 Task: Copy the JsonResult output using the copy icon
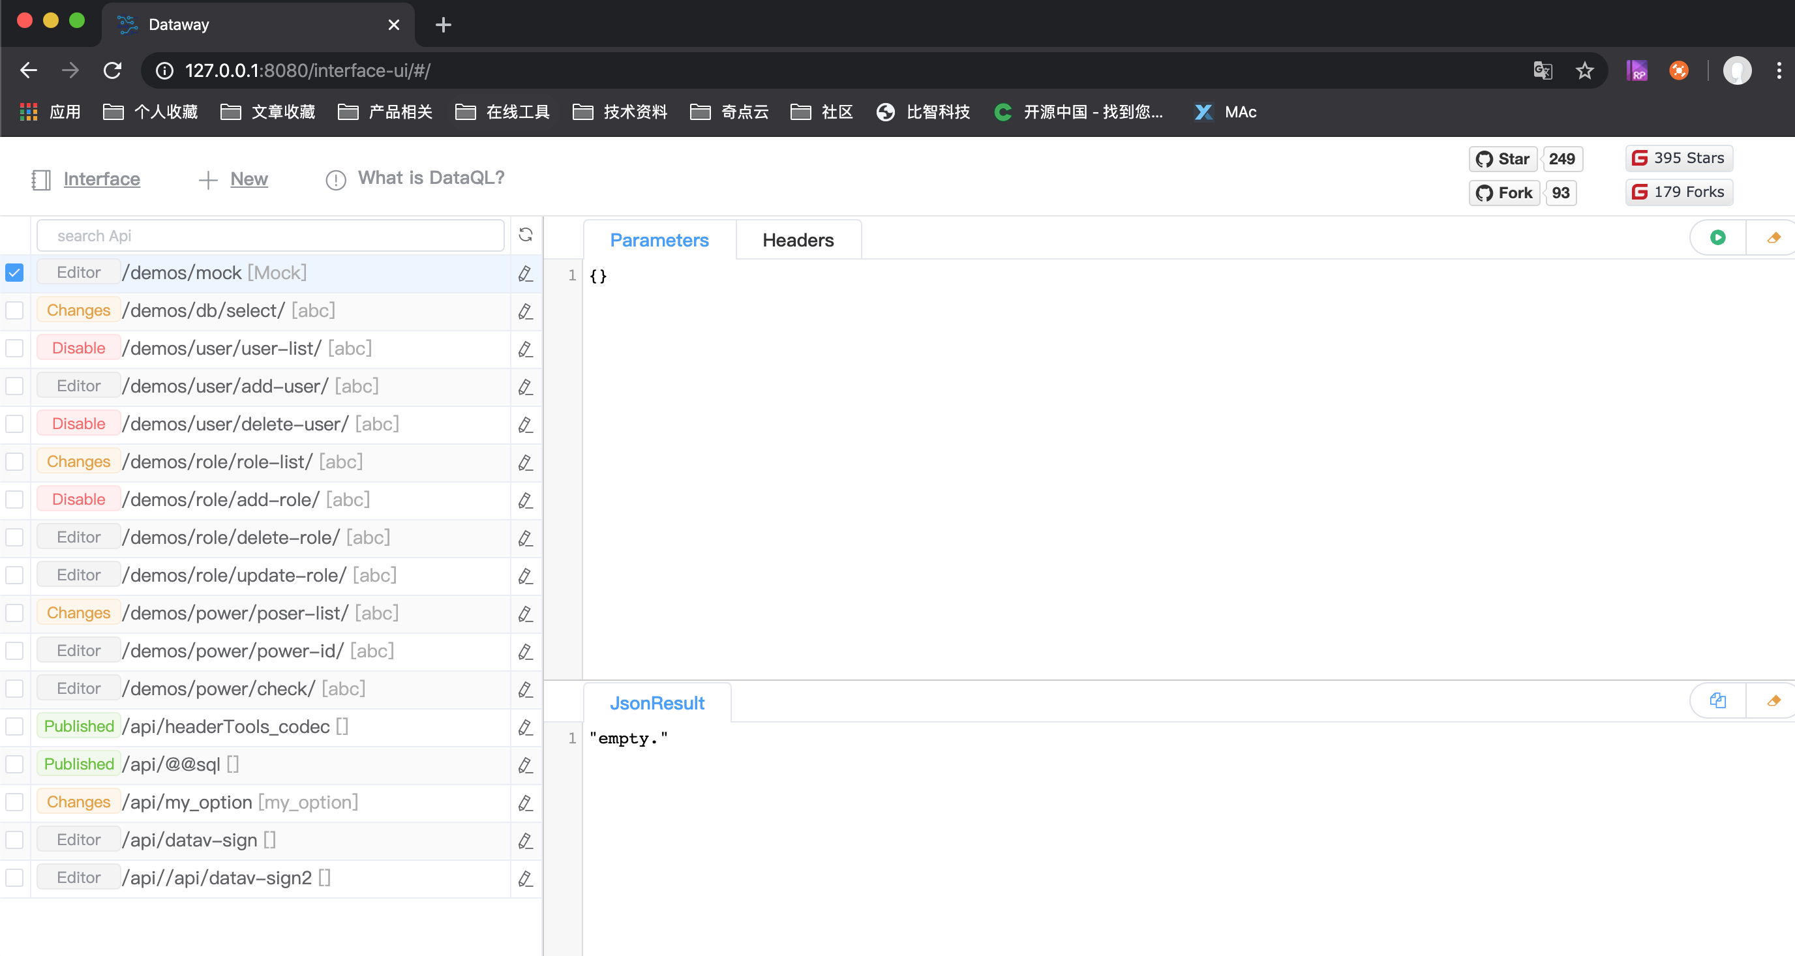1717,700
